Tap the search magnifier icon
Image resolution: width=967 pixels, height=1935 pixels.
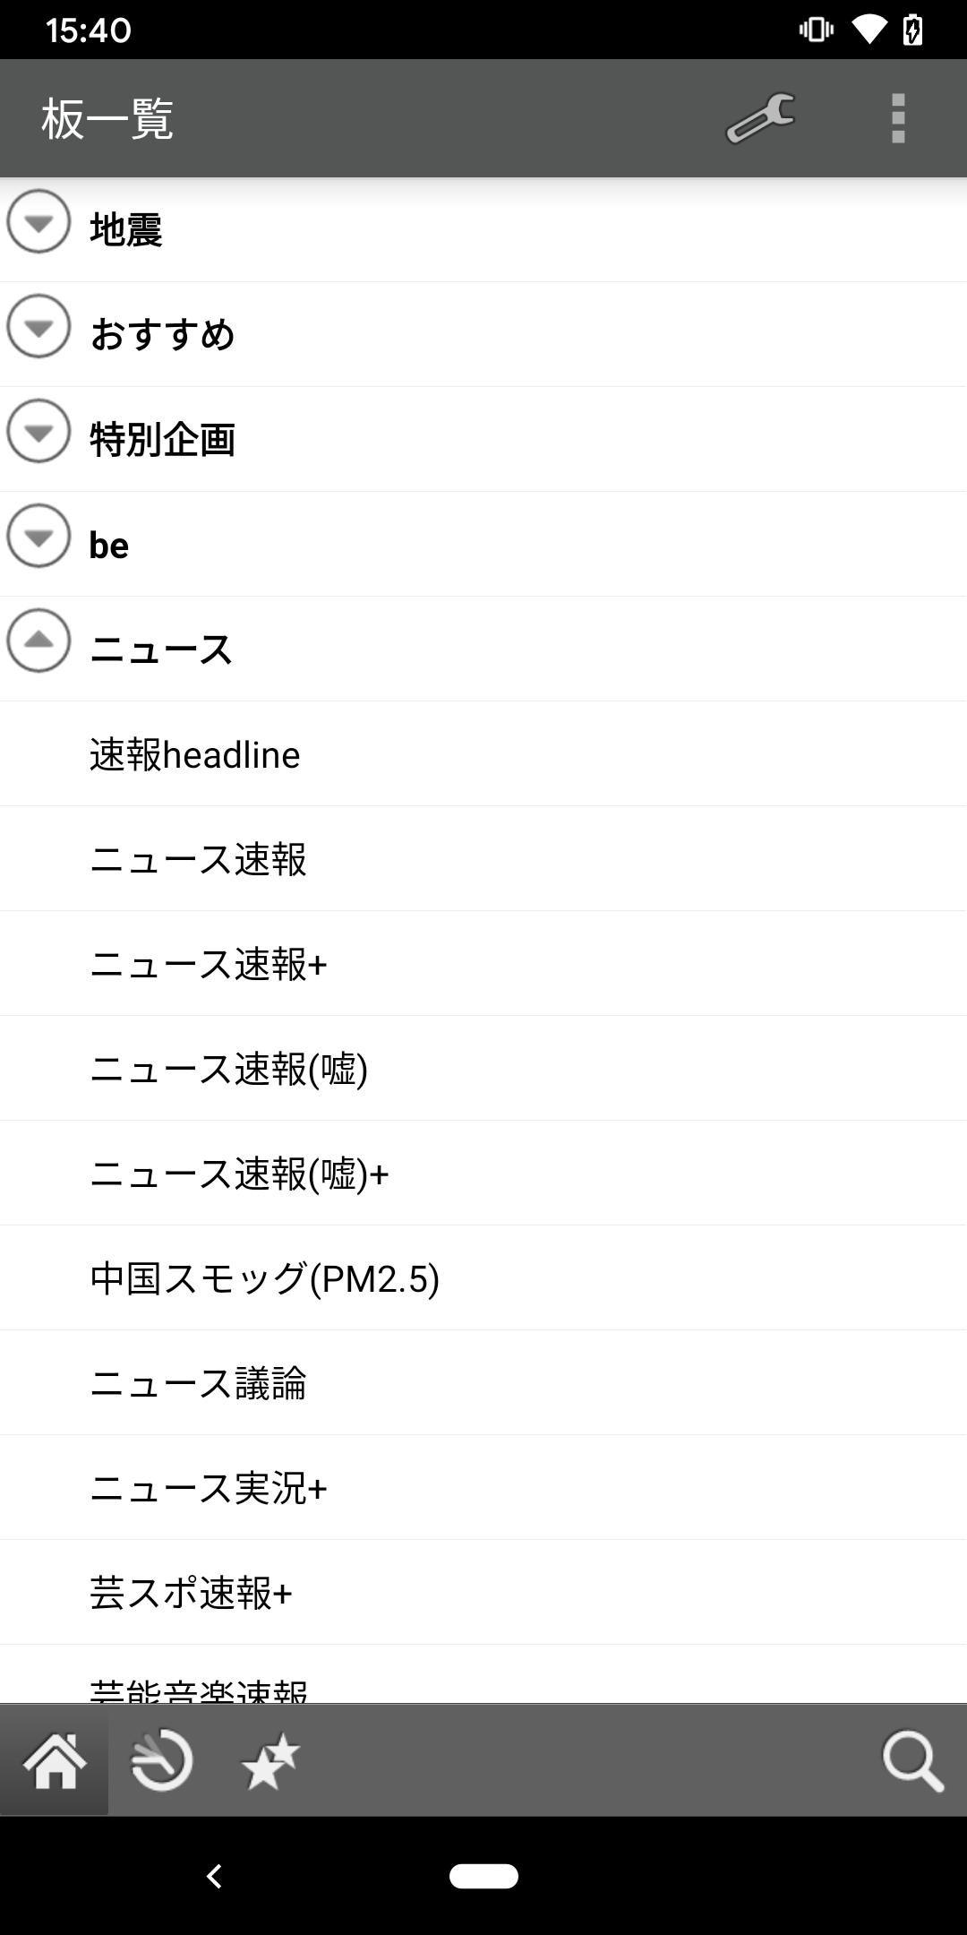[912, 1760]
